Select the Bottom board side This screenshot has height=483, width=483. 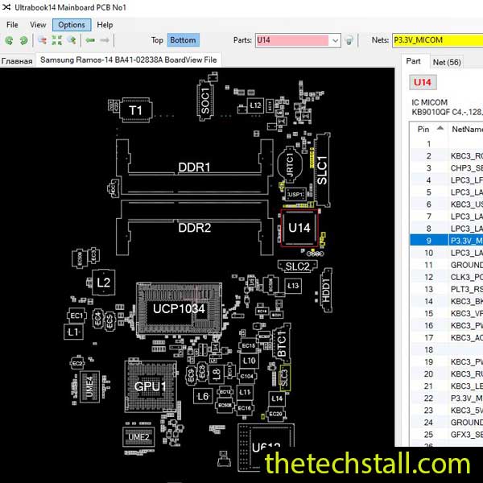183,40
